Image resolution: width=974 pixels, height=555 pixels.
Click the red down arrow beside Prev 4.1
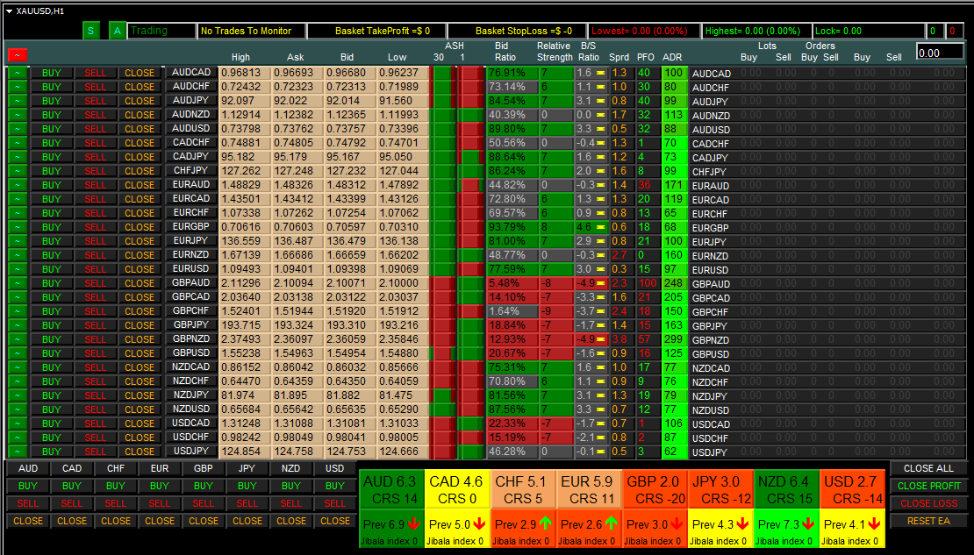[874, 524]
